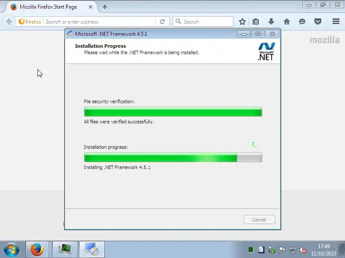
Task: Click the system monitor taskbar icon
Action: coord(65,249)
